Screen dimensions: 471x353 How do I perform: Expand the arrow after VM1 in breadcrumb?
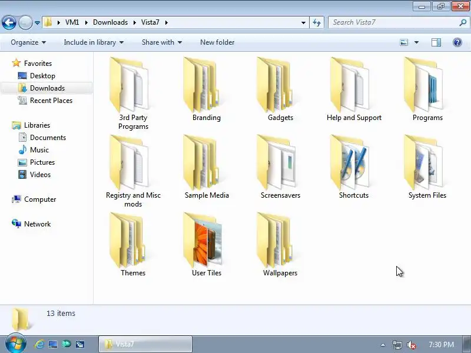pyautogui.click(x=86, y=22)
